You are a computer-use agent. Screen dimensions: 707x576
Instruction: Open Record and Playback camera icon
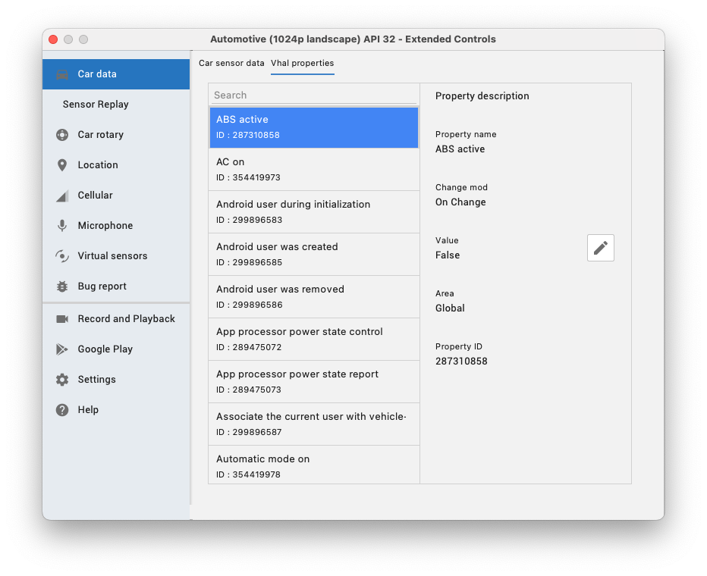pyautogui.click(x=62, y=319)
